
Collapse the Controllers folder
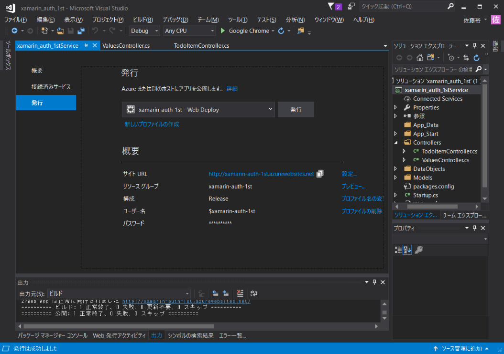coord(396,142)
